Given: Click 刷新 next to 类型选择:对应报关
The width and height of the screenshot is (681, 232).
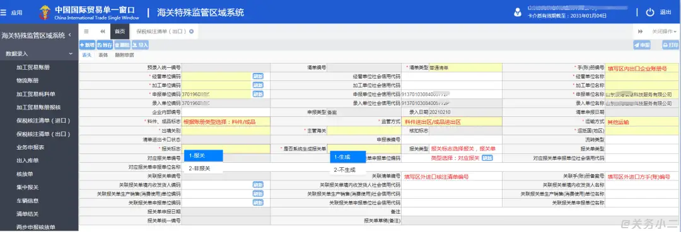Looking at the screenshot, I should pyautogui.click(x=487, y=158).
